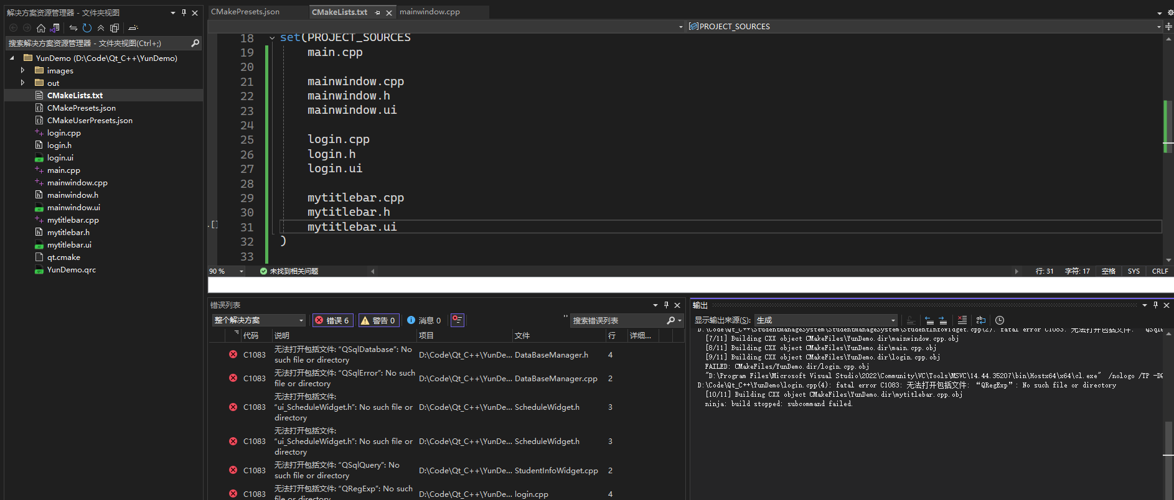Open the output panel window options dropdown
The width and height of the screenshot is (1174, 500).
pyautogui.click(x=1145, y=305)
